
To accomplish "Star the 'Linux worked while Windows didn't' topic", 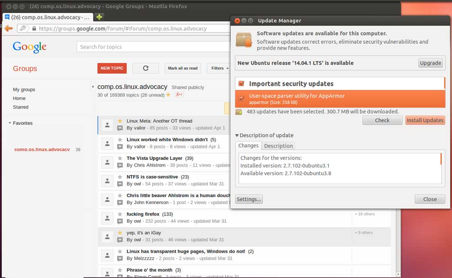I will click(120, 140).
